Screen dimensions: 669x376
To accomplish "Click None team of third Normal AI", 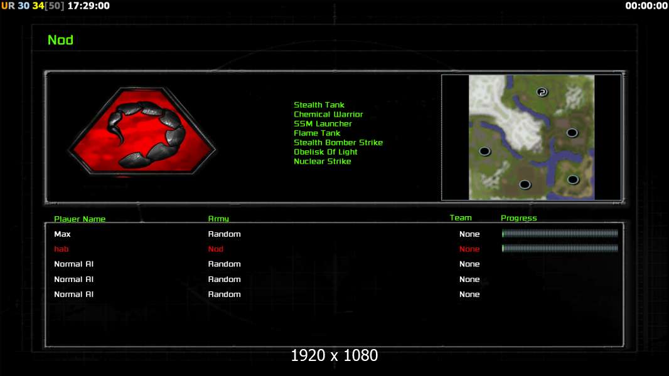I will tap(469, 295).
